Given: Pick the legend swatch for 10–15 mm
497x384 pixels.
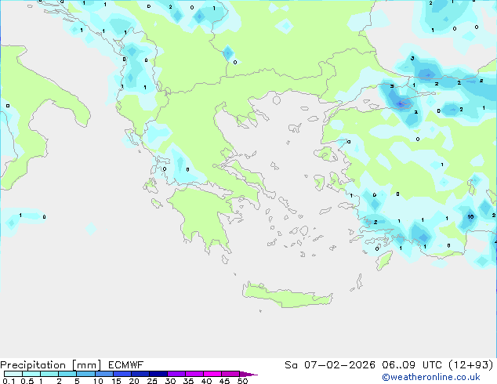Looking at the screenshot, I should 103,374.
